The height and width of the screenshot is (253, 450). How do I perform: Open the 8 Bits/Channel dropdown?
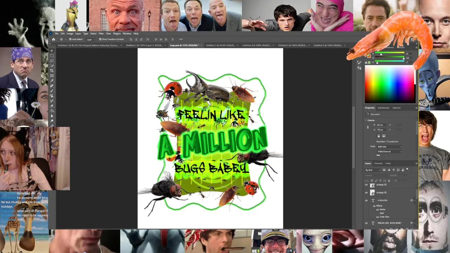[389, 151]
